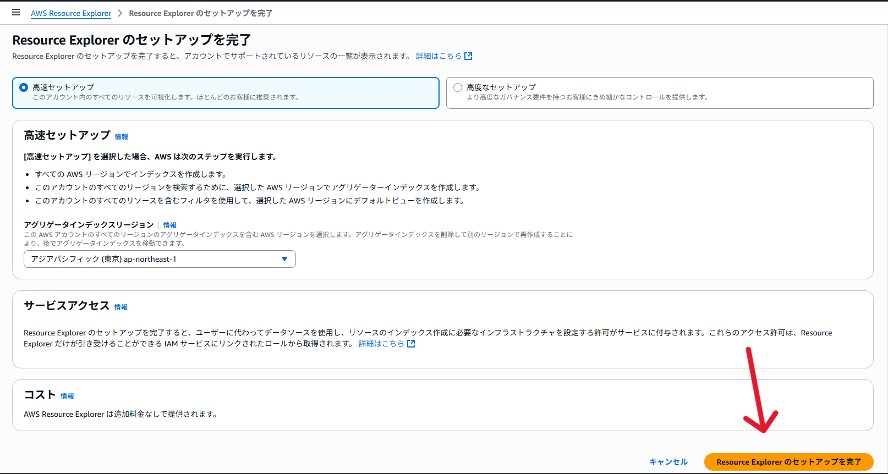The height and width of the screenshot is (474, 888).
Task: Go to AWS Resource Explorer breadcrumb link
Action: (x=71, y=13)
